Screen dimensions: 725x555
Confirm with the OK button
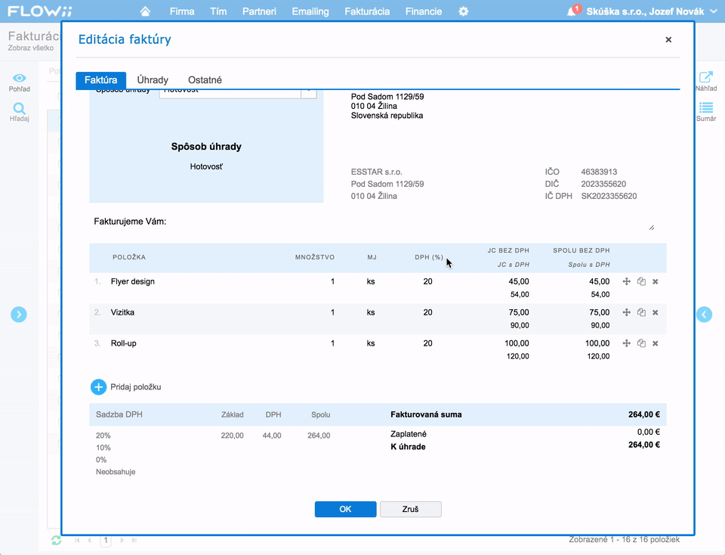345,509
